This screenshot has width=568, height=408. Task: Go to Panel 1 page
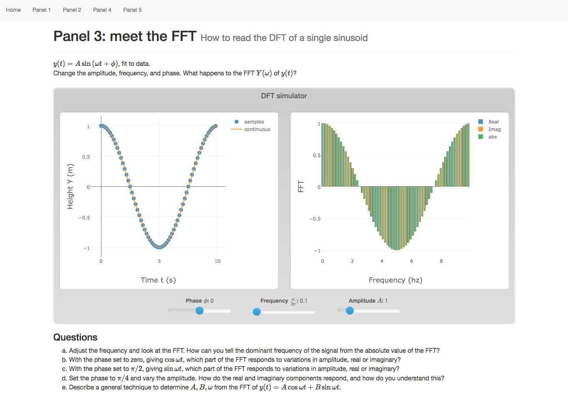point(41,10)
